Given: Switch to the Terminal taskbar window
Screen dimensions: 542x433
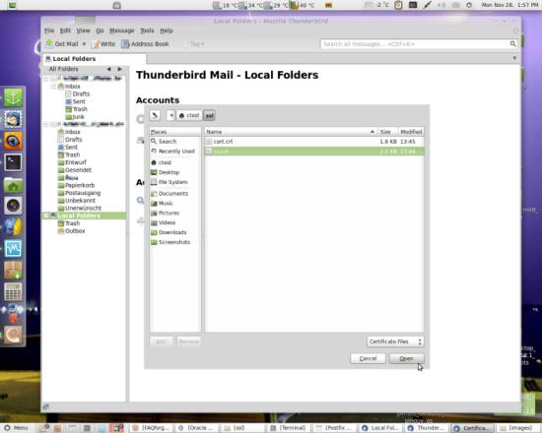Looking at the screenshot, I should tap(289, 428).
